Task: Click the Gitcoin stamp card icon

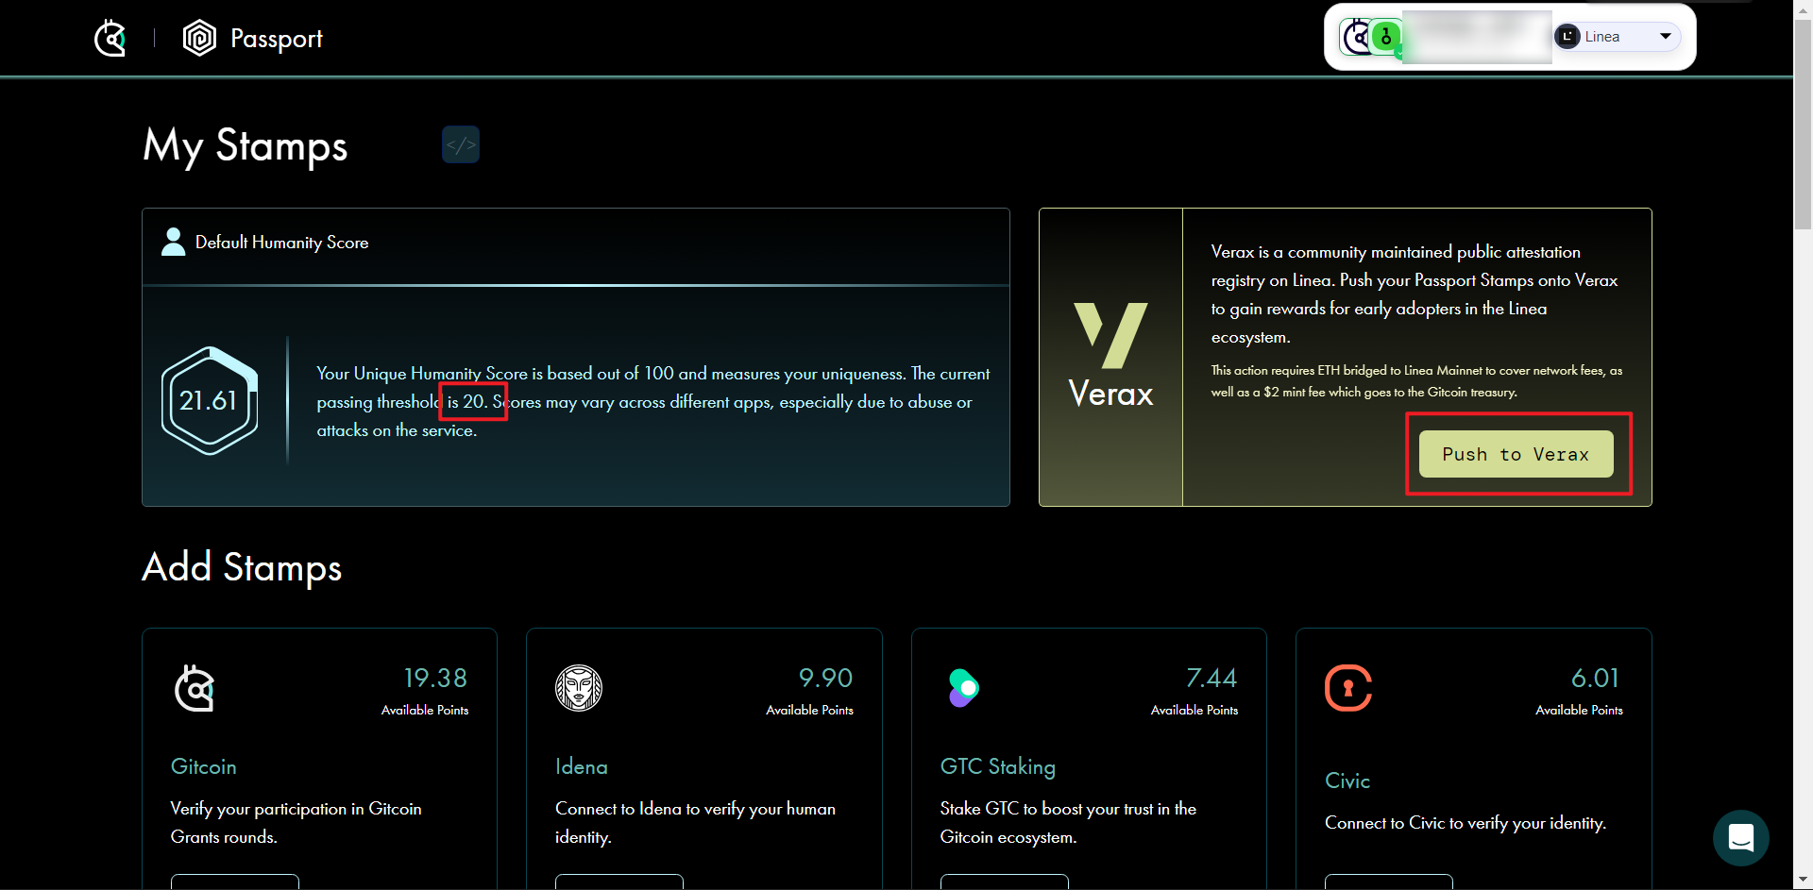Action: click(x=195, y=688)
